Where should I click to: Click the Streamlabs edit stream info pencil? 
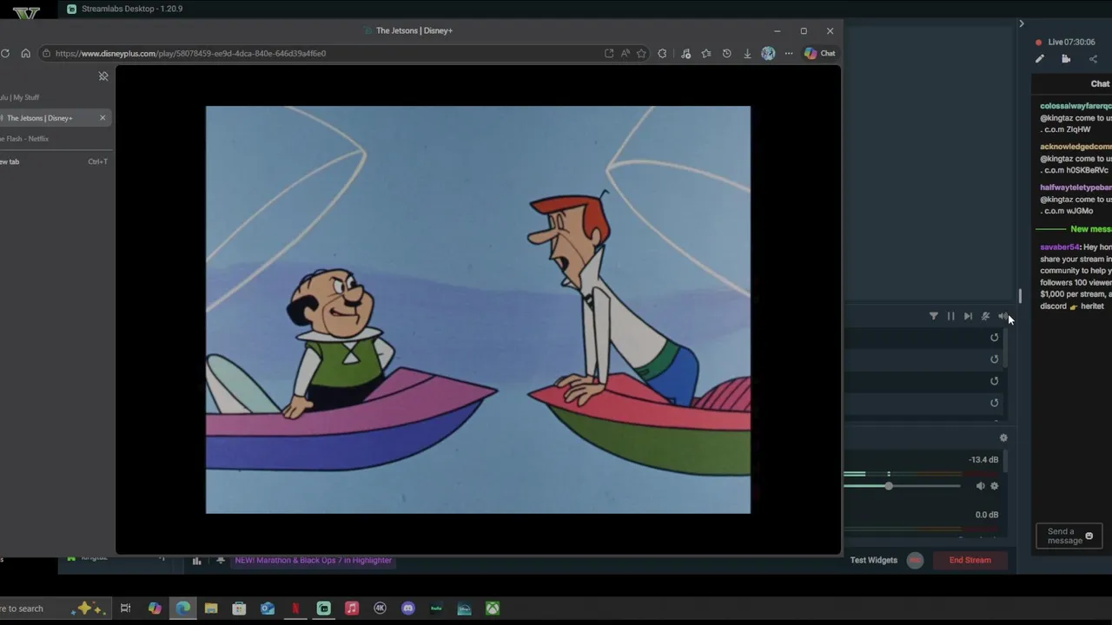tap(1039, 59)
